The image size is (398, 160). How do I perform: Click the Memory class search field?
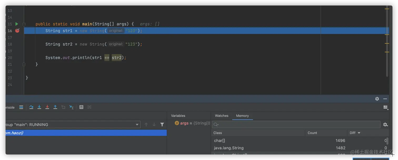click(x=296, y=125)
